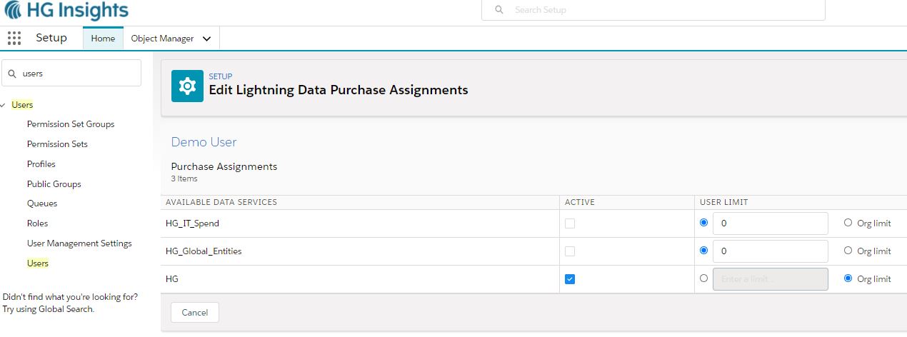Click the Setup gear icon in header
This screenshot has height=337, width=907.
187,86
